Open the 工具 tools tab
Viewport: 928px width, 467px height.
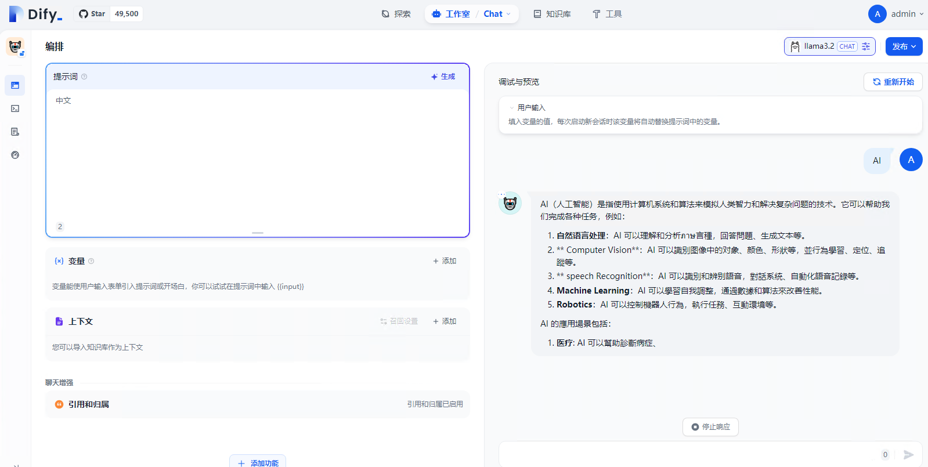(x=607, y=14)
